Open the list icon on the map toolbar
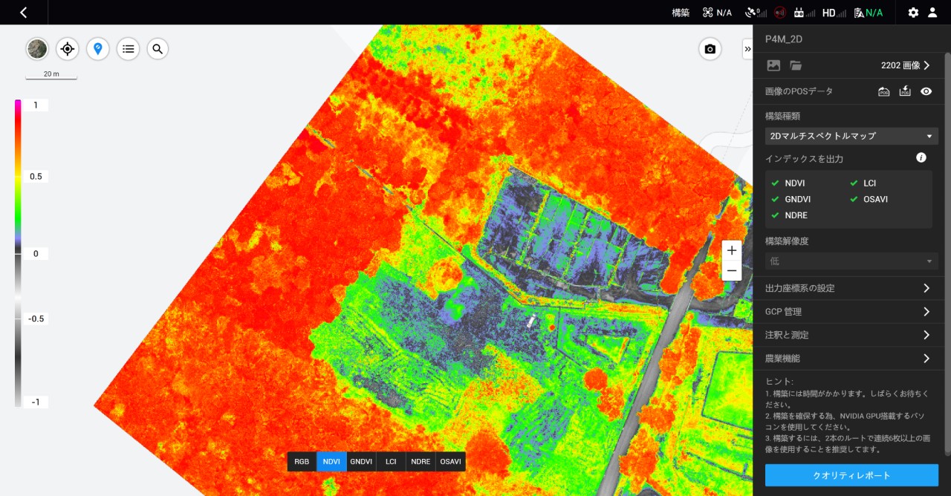951x496 pixels. click(x=128, y=48)
